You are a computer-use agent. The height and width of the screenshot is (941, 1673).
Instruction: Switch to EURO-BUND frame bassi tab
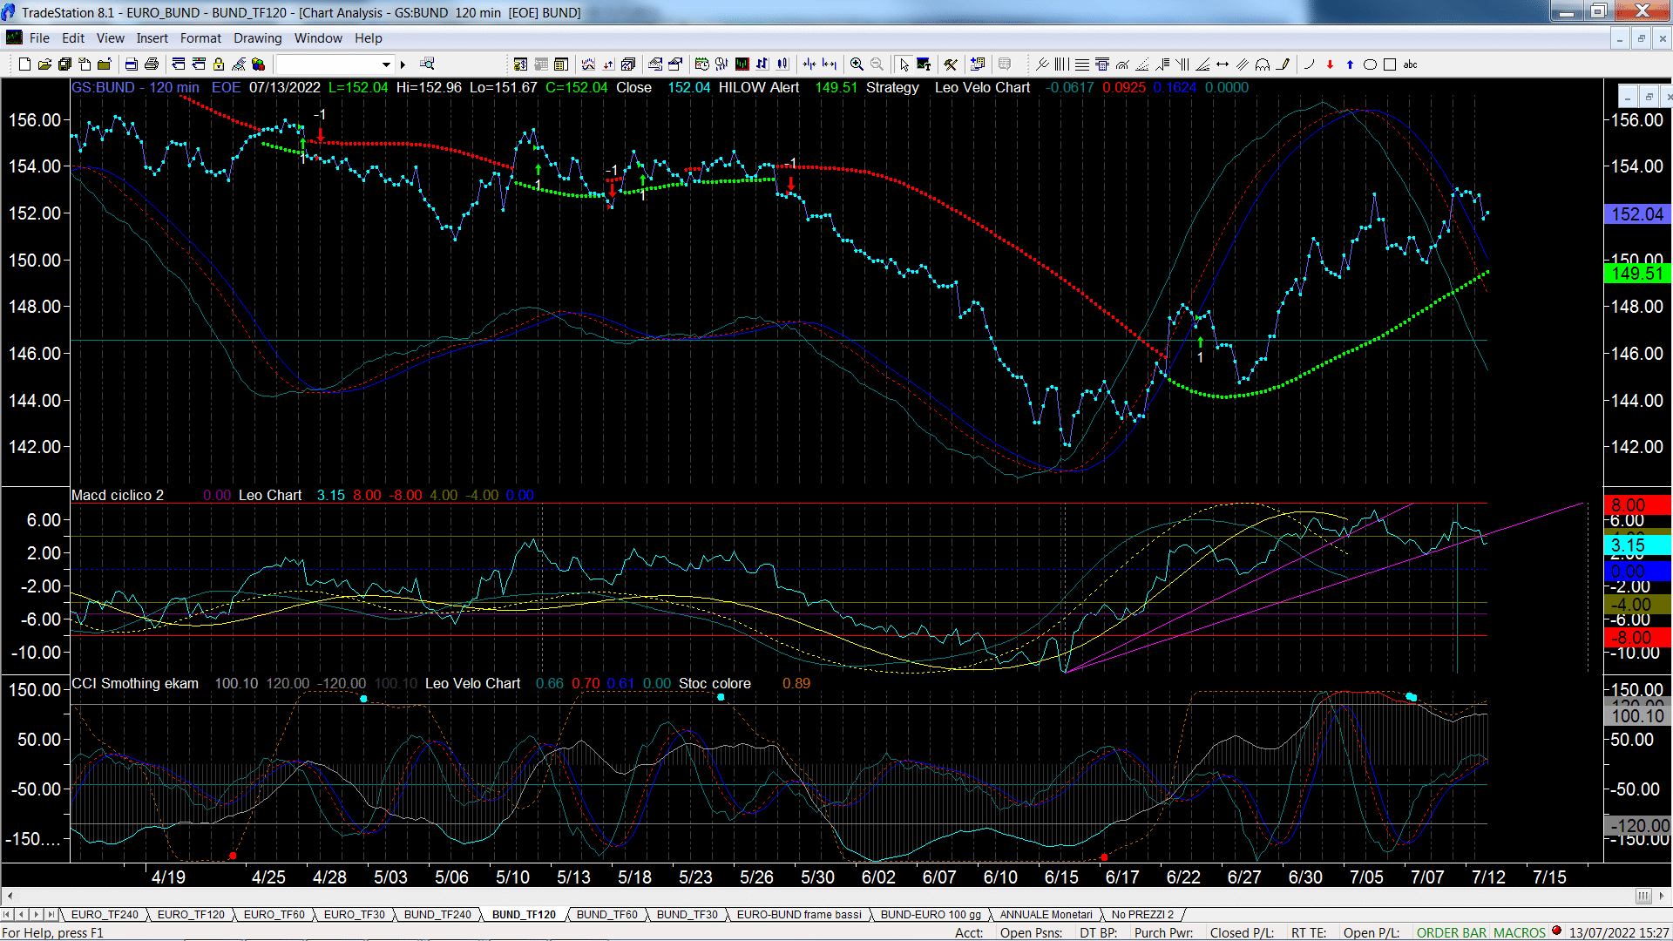click(x=799, y=914)
